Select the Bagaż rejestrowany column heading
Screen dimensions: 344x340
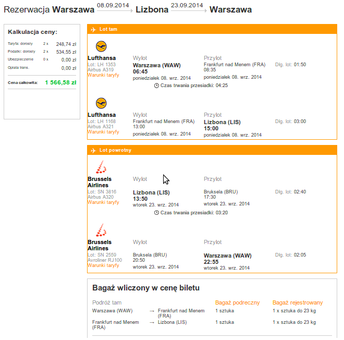[298, 302]
